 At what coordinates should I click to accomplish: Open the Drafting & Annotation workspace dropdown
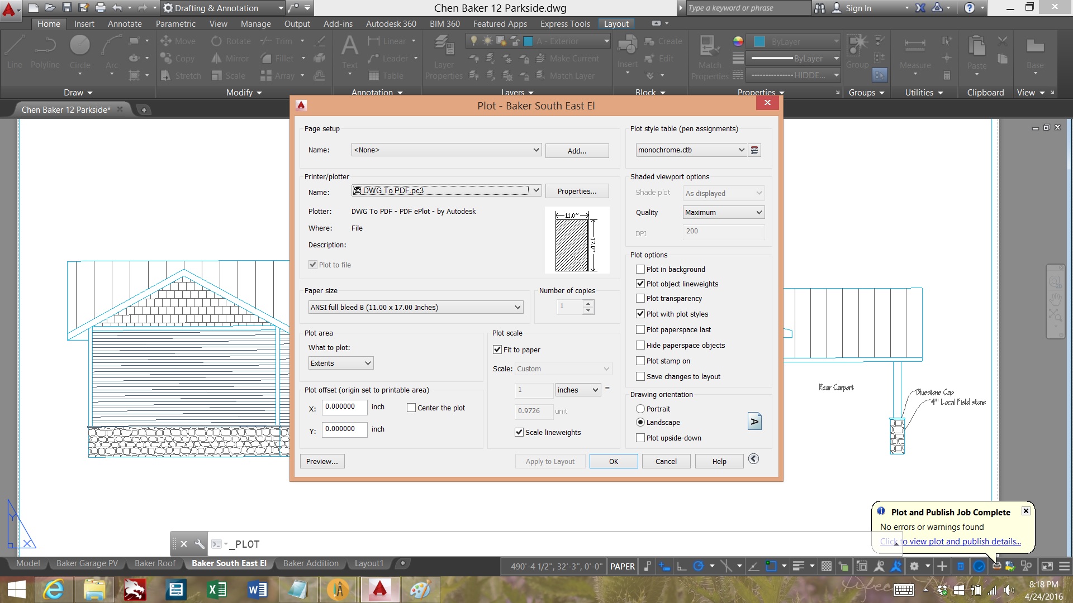[x=223, y=8]
